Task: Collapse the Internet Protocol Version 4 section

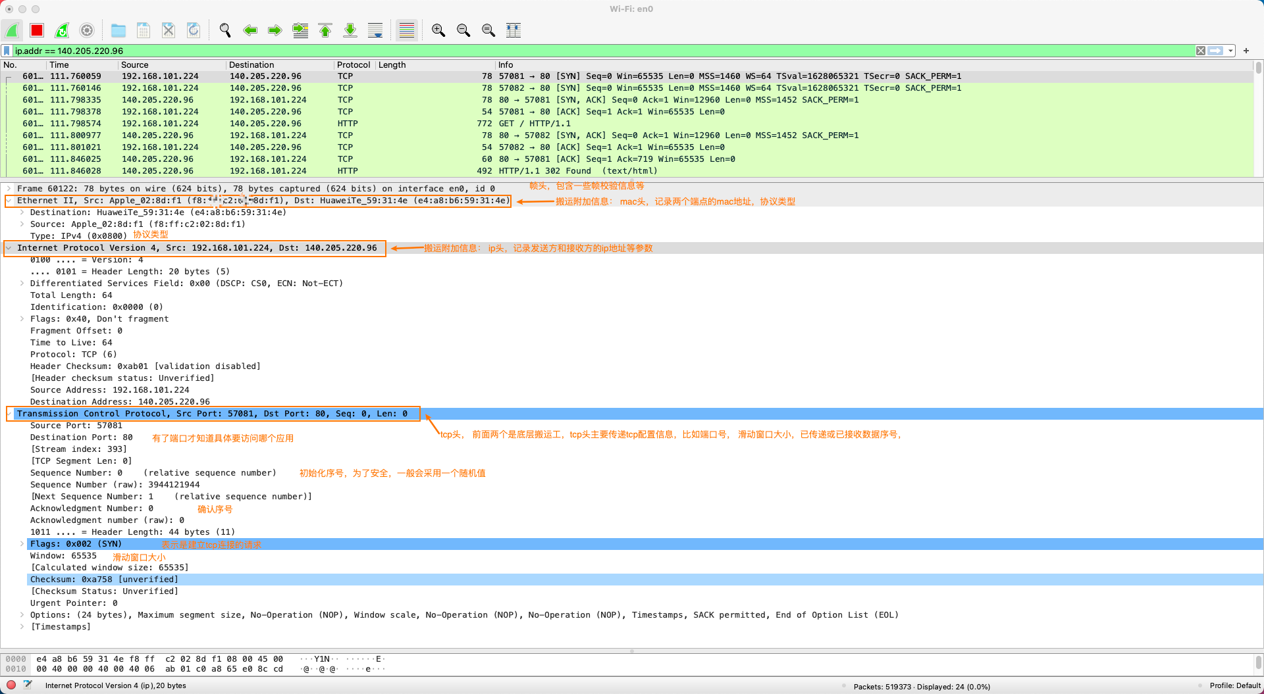Action: point(9,248)
